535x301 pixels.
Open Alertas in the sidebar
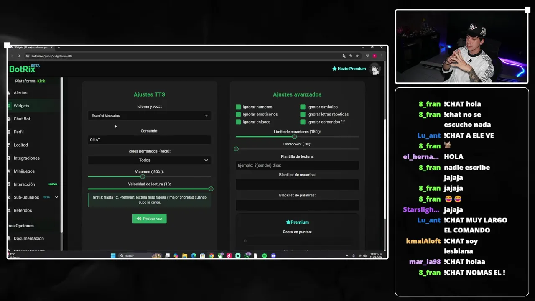(x=20, y=93)
